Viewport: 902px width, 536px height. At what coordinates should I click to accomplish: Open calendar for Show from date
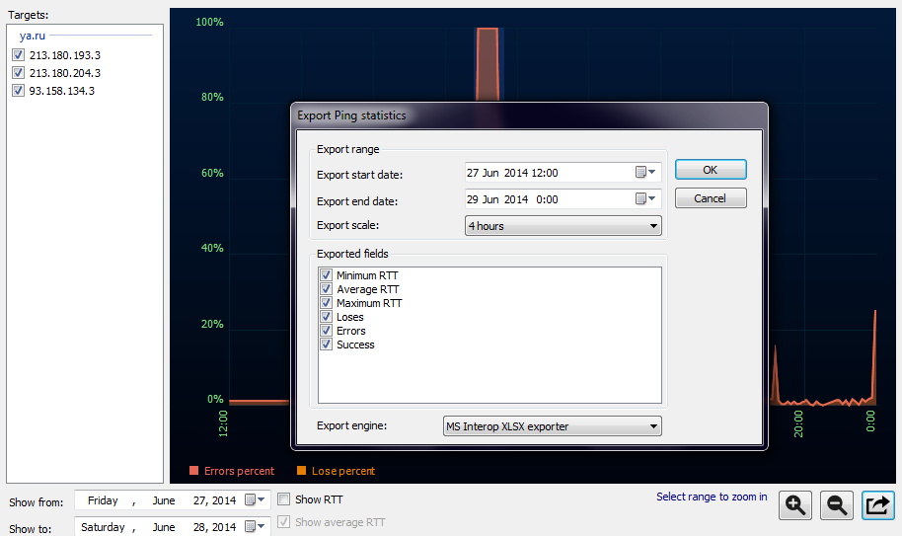pos(255,500)
